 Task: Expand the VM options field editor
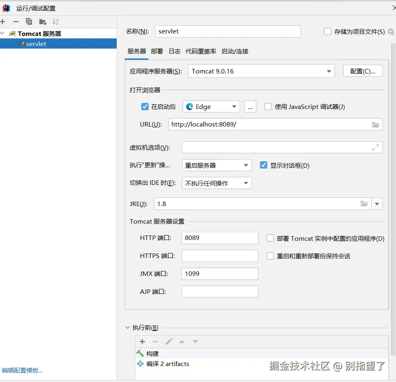(376, 147)
